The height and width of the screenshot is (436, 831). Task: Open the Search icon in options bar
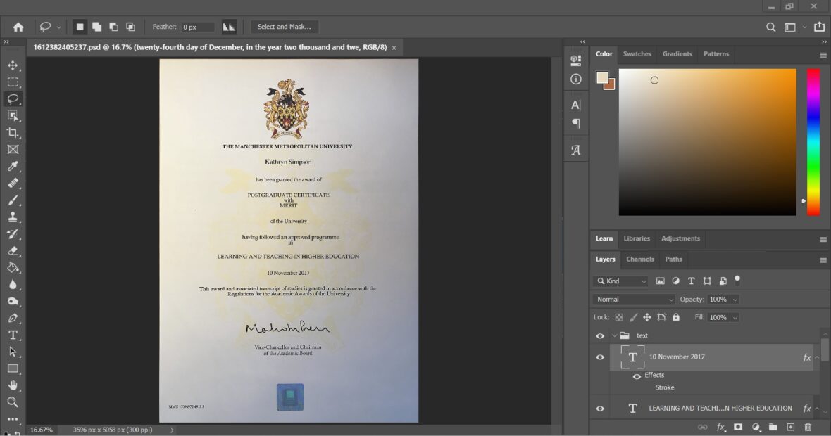[770, 27]
